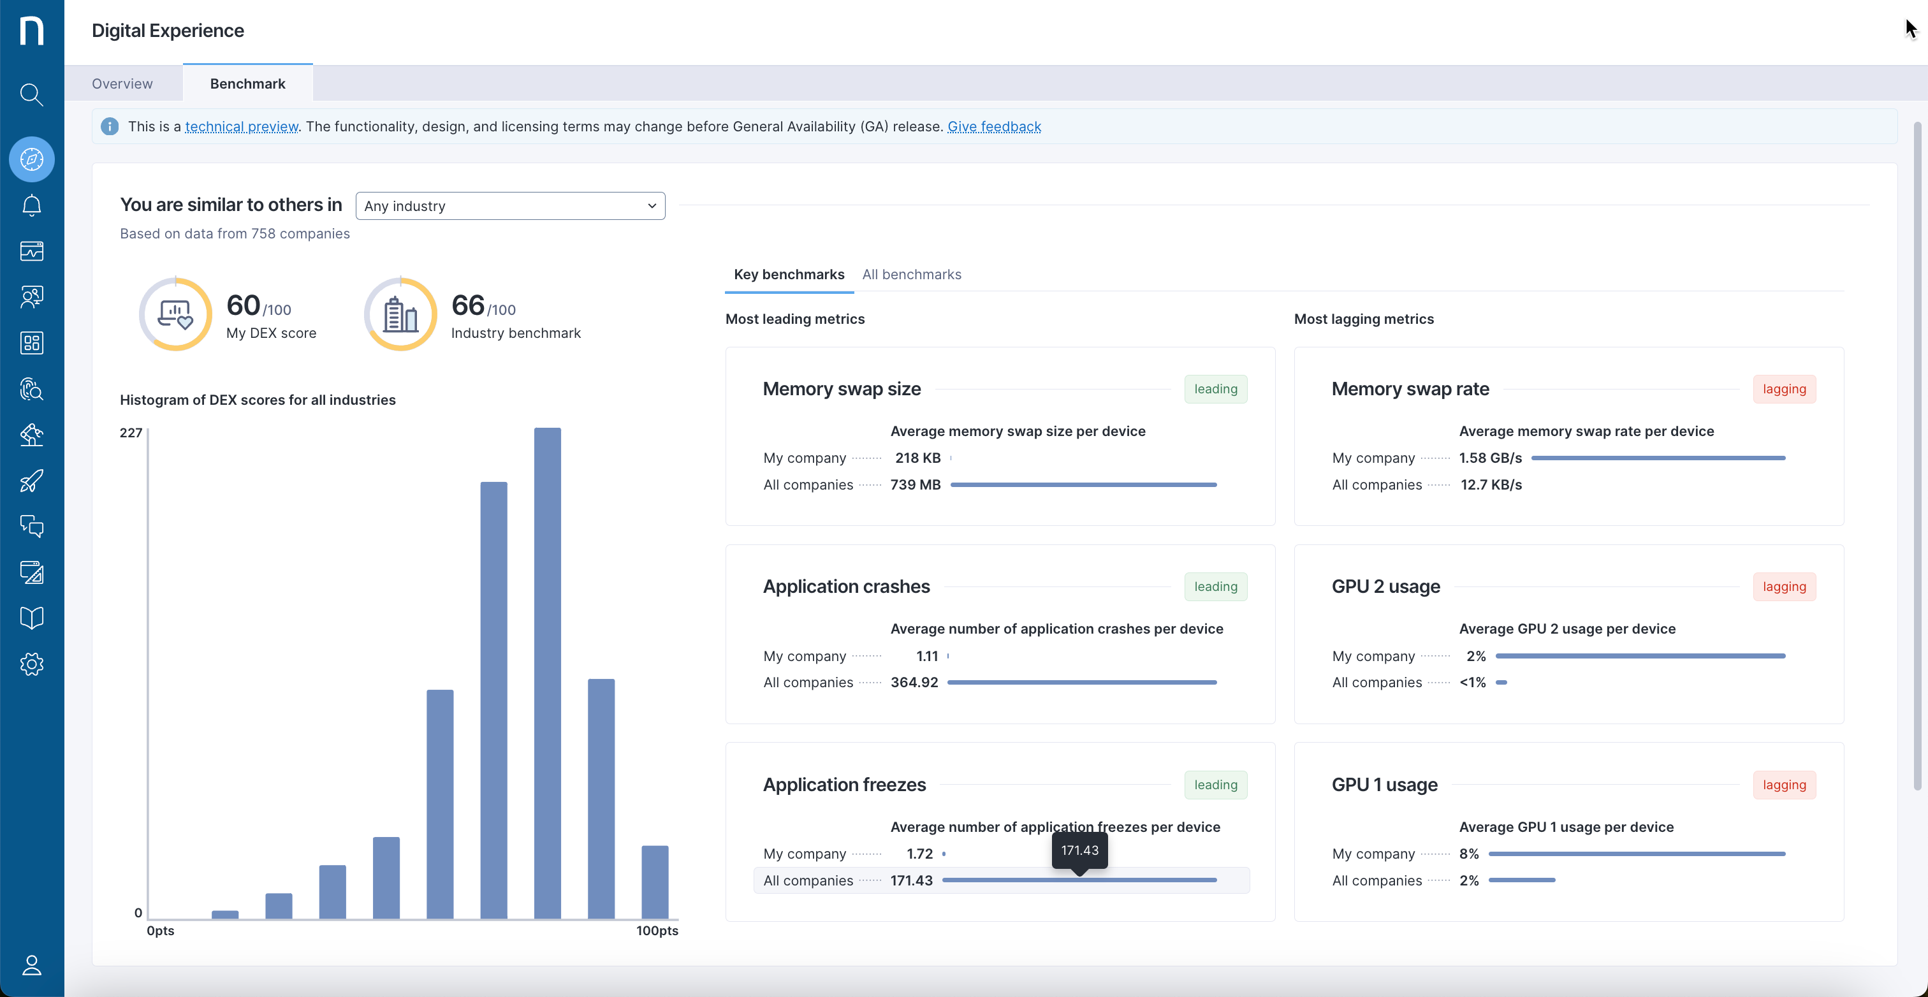1928x997 pixels.
Task: Click the My DEX score gauge icon
Action: 175,314
